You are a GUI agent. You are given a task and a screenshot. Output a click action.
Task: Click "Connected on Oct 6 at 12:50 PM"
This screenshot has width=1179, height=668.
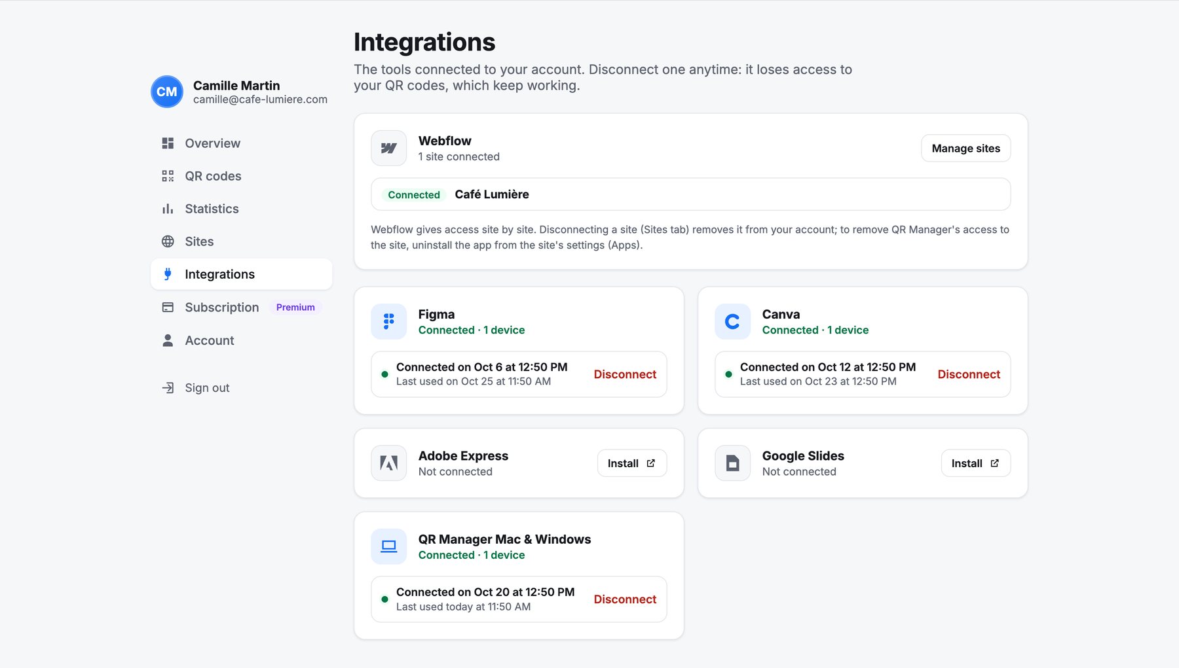click(x=482, y=367)
